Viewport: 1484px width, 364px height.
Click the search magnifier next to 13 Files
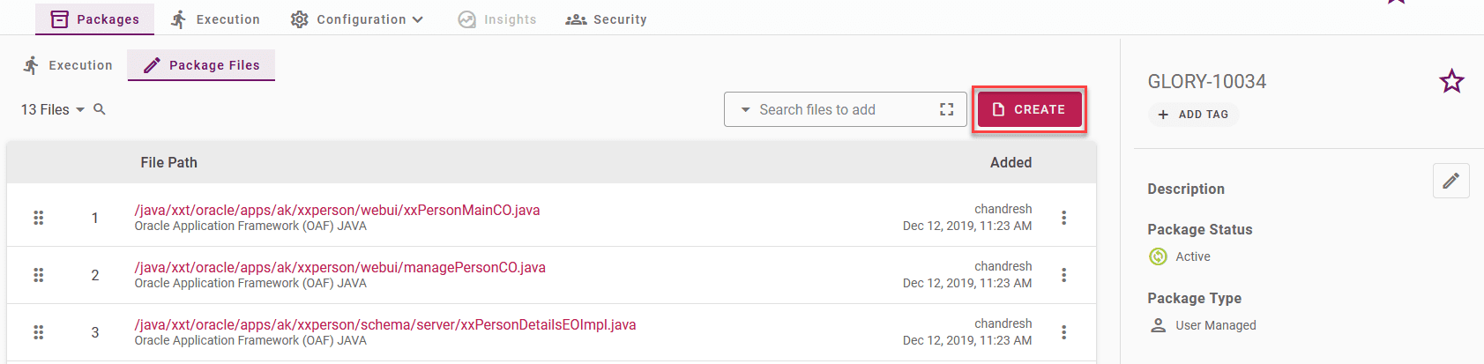[100, 109]
